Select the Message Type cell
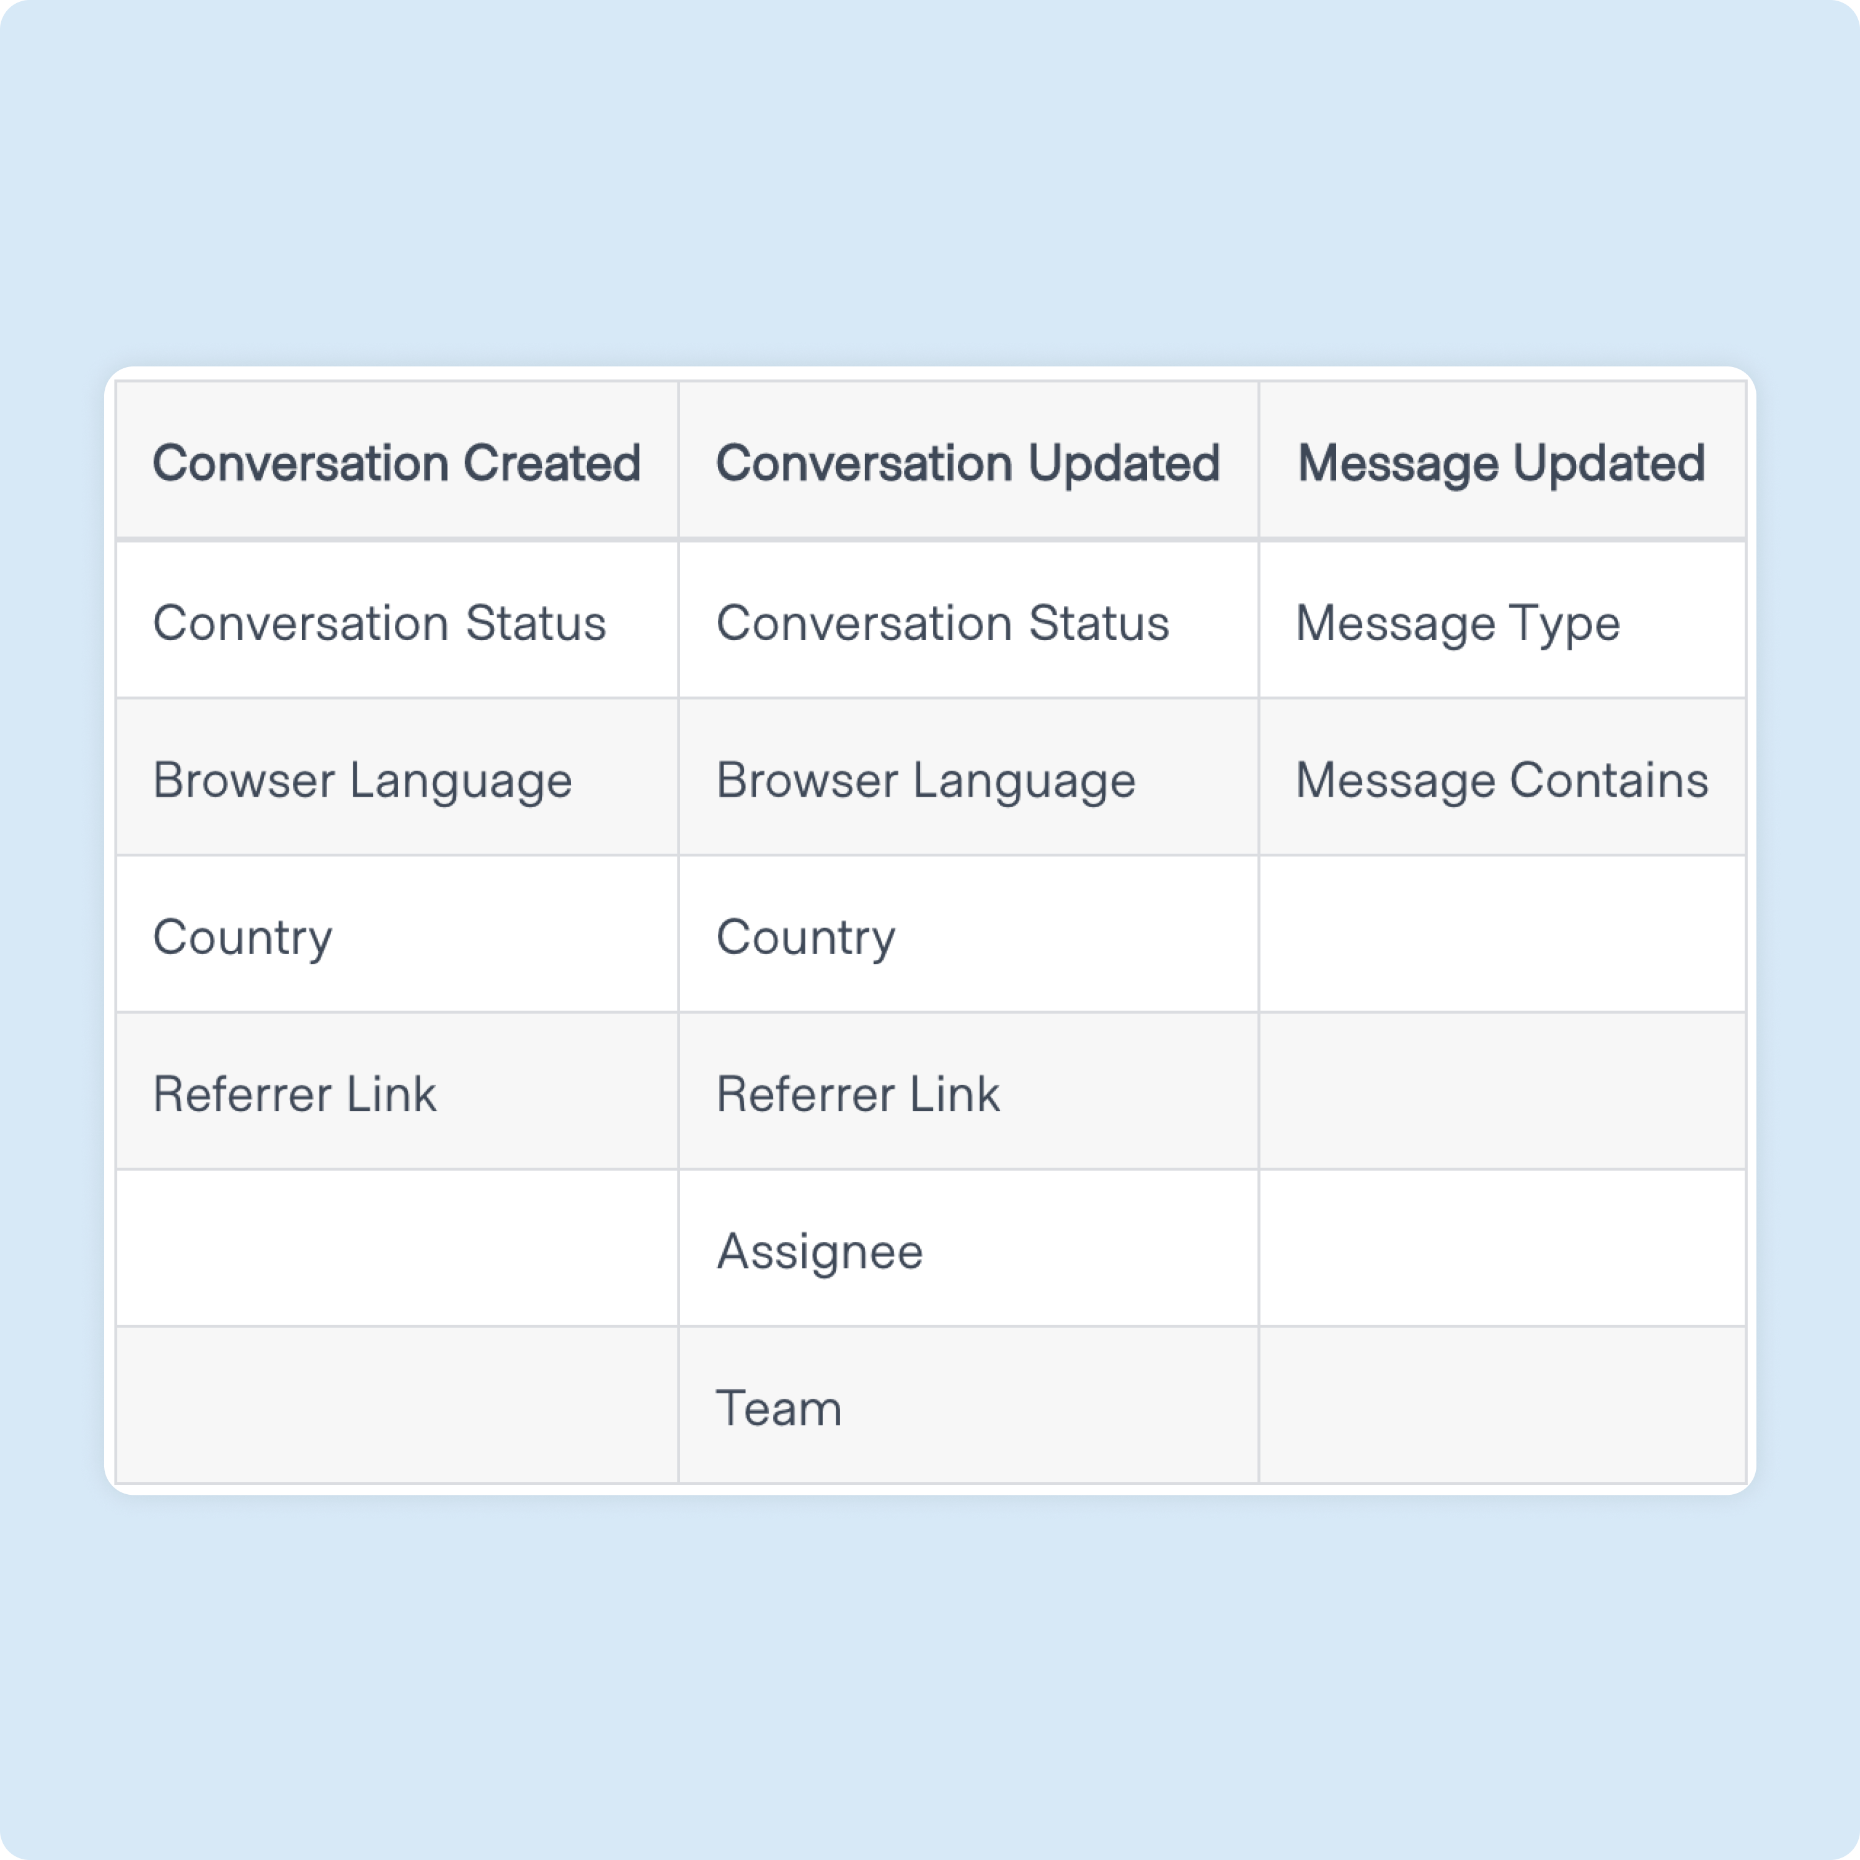The image size is (1860, 1860). coord(1458,623)
